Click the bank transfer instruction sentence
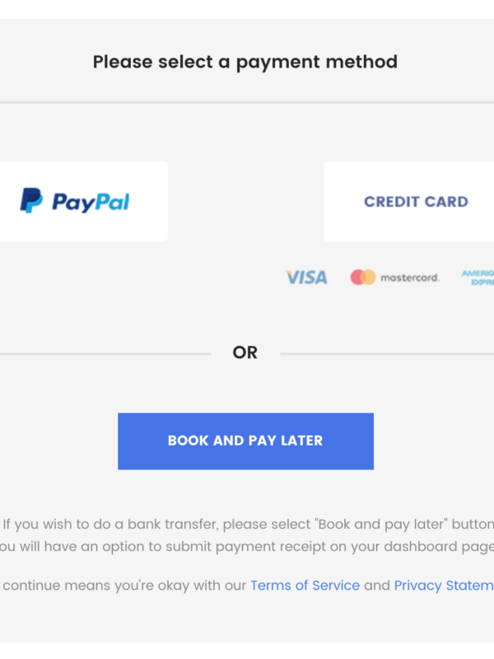This screenshot has height=659, width=494. 249,524
